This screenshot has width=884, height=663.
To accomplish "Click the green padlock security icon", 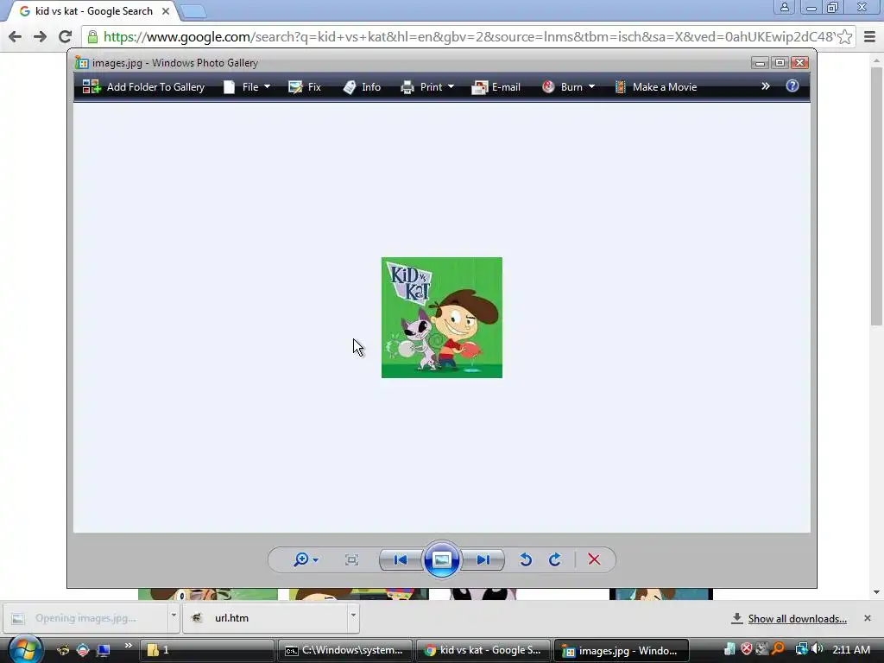I will 92,37.
